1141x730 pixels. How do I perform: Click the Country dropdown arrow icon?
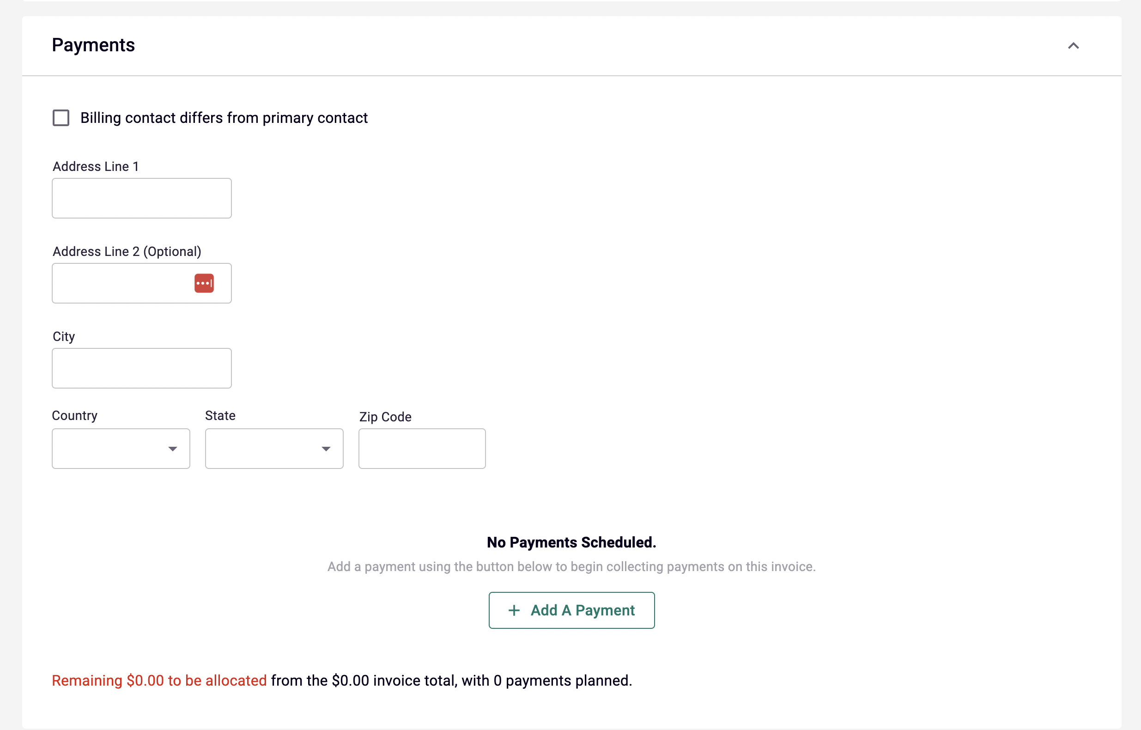(173, 449)
